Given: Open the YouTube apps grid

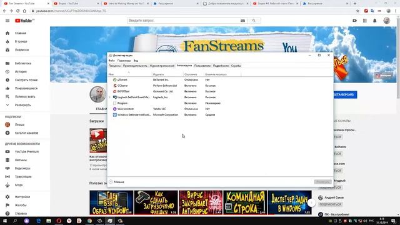Looking at the screenshot, I should [365, 21].
